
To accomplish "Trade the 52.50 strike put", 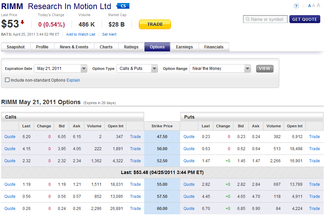I will tap(314, 161).
